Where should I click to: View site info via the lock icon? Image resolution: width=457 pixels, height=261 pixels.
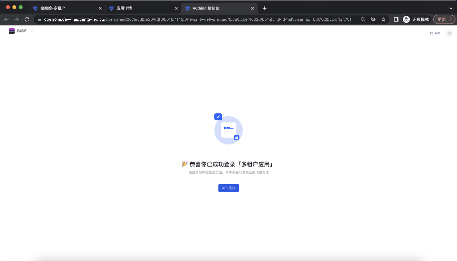40,20
